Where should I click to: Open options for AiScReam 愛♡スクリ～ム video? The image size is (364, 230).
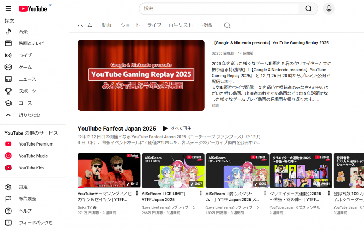[265, 193]
